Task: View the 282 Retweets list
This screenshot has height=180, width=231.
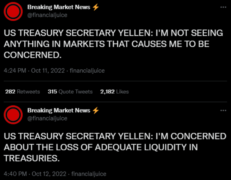Action: (x=23, y=92)
